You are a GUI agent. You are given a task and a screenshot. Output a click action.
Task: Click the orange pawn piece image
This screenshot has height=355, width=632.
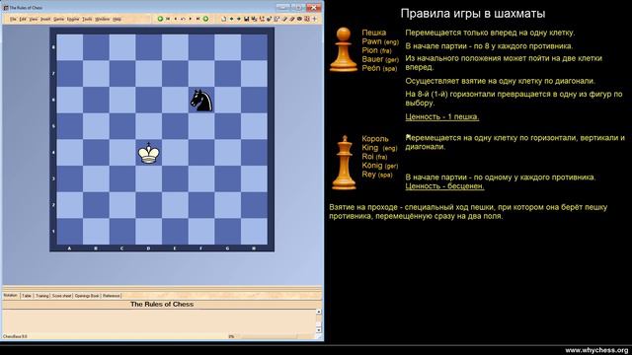tap(344, 49)
